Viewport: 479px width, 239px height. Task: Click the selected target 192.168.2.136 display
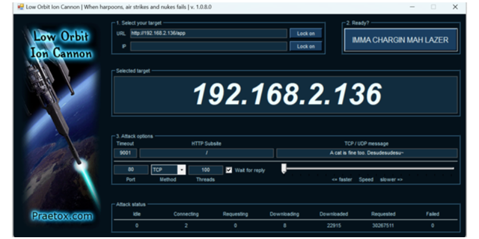coord(286,95)
